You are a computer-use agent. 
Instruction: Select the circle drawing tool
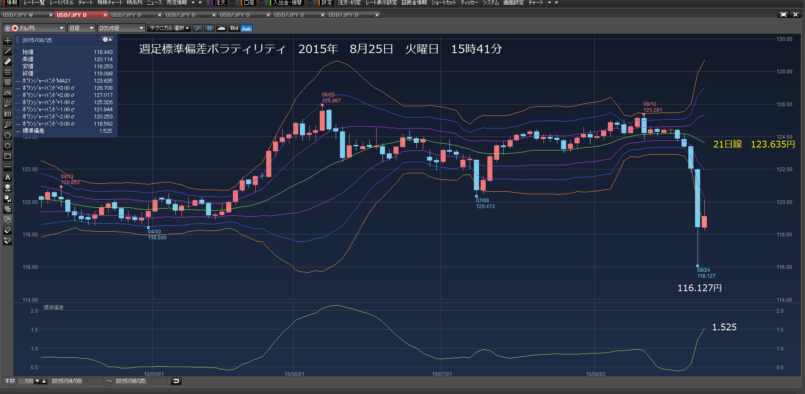point(8,146)
